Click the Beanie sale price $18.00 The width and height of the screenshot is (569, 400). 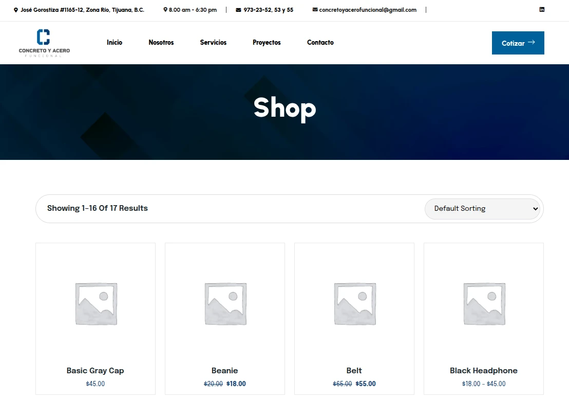point(236,384)
